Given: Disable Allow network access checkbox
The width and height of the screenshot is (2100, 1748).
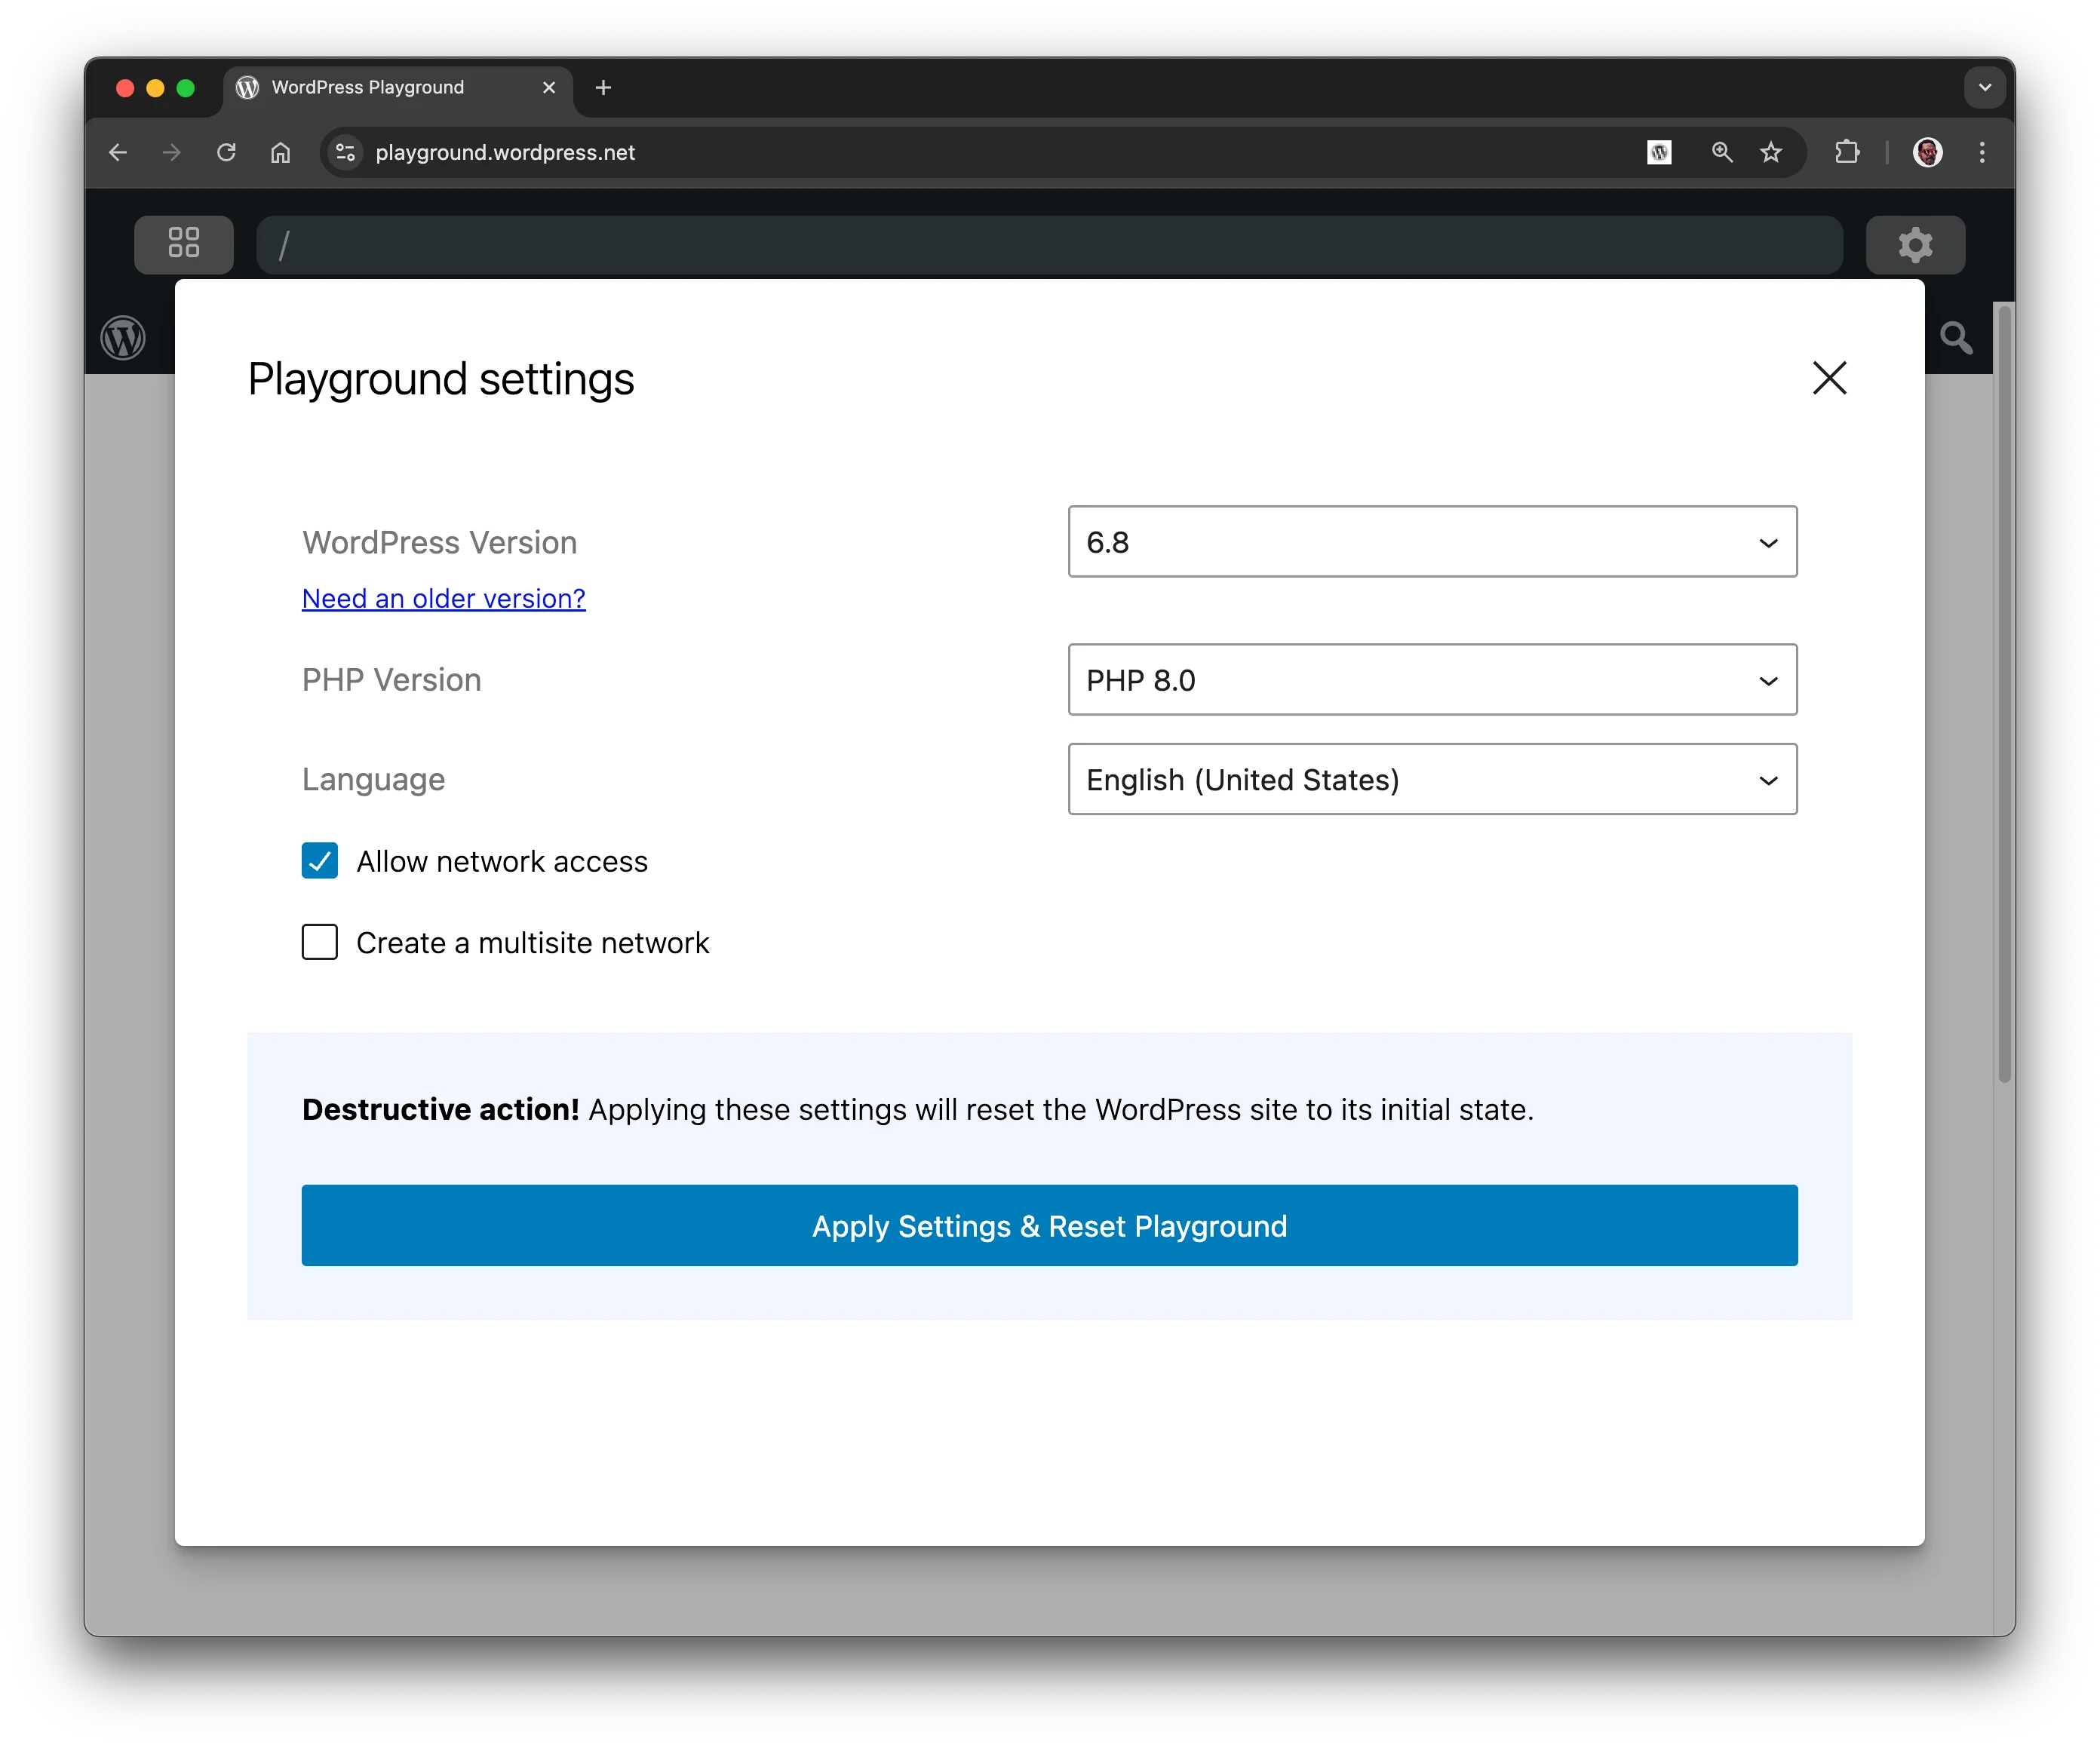Looking at the screenshot, I should click(320, 861).
